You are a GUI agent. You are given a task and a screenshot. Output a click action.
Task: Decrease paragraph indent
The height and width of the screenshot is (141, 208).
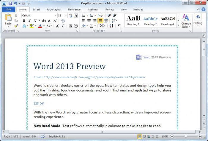click(x=109, y=15)
